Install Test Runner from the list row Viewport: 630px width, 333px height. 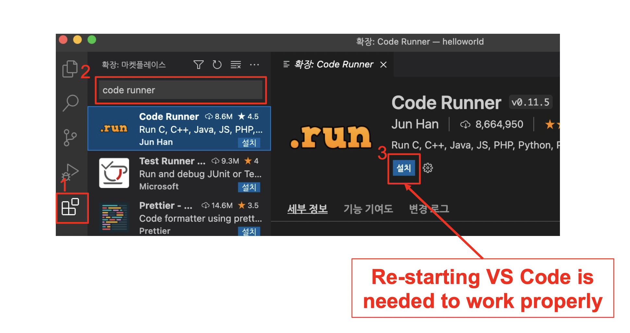pyautogui.click(x=249, y=187)
